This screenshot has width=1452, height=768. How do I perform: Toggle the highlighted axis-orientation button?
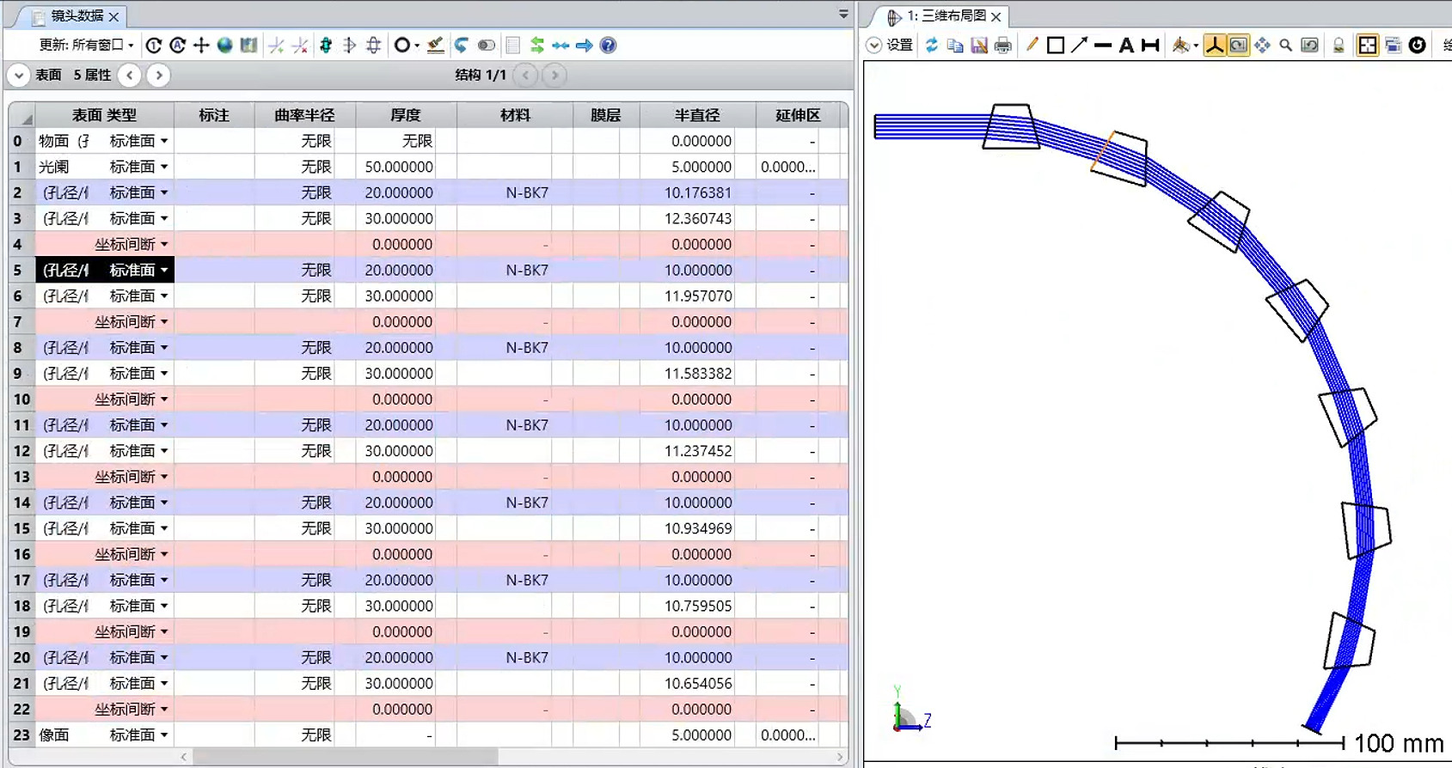[x=1214, y=46]
